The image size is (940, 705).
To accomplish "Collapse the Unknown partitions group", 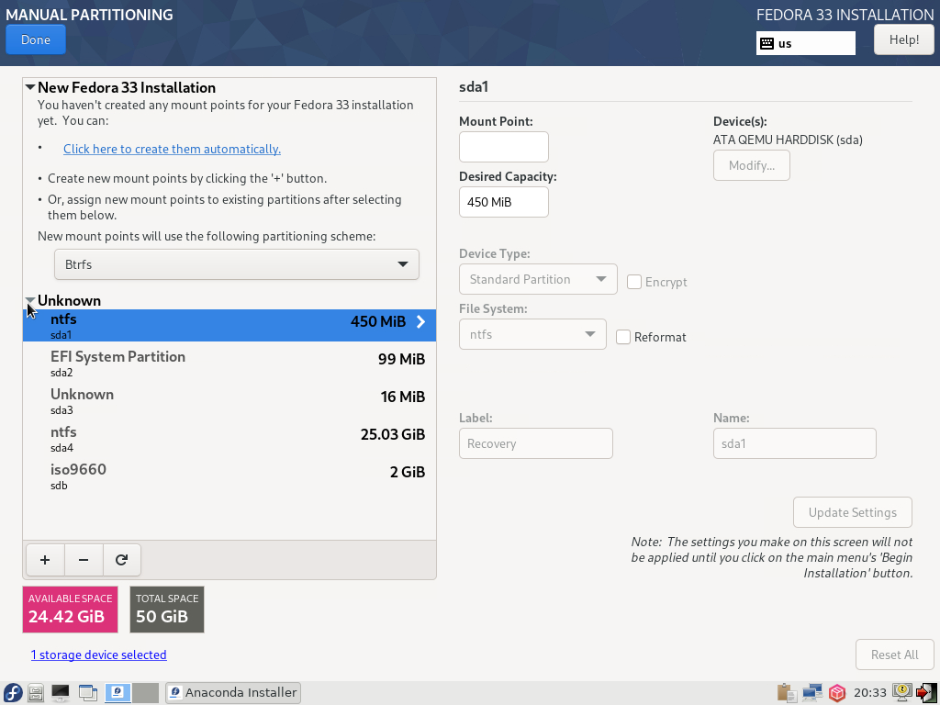I will point(30,300).
